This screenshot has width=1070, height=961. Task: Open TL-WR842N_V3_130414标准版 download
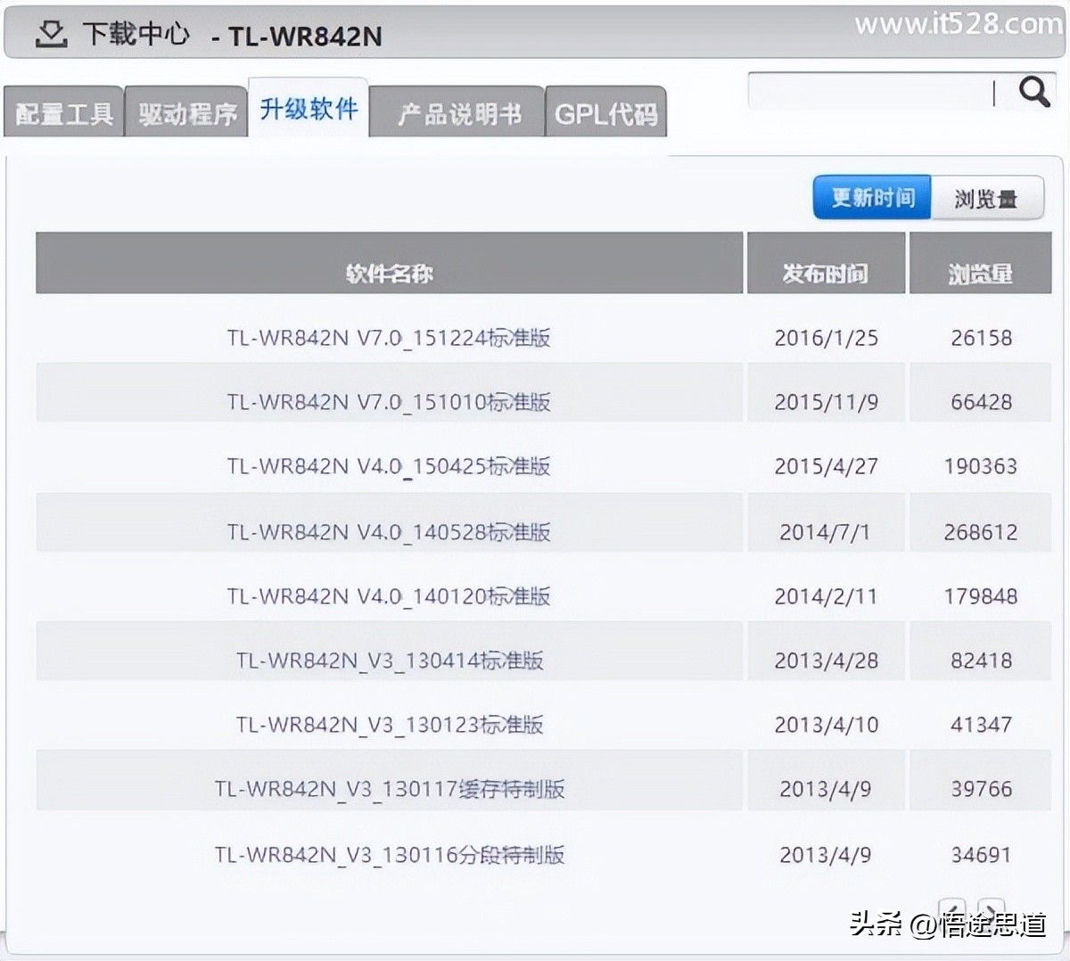coord(390,661)
